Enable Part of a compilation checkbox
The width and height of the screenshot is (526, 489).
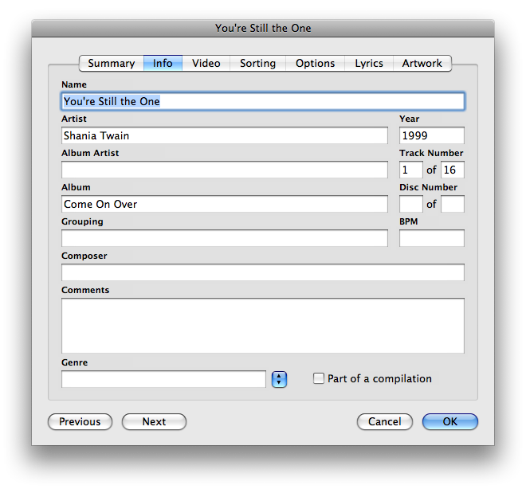tap(319, 378)
